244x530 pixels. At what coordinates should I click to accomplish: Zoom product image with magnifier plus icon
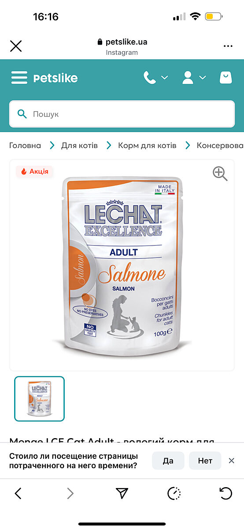[220, 174]
